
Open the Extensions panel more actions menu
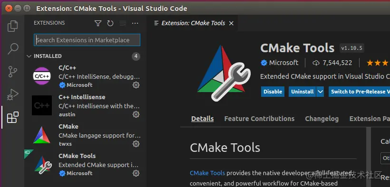point(135,23)
